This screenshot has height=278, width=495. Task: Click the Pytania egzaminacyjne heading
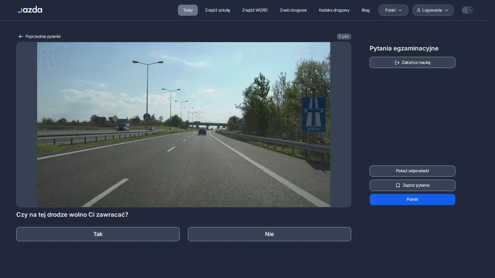click(x=404, y=48)
